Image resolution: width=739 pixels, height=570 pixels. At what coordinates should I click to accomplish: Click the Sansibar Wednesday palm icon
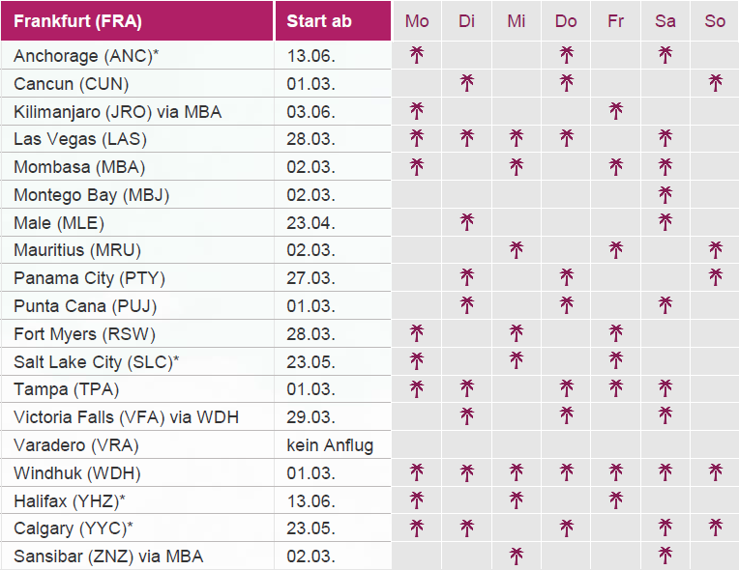pyautogui.click(x=517, y=556)
